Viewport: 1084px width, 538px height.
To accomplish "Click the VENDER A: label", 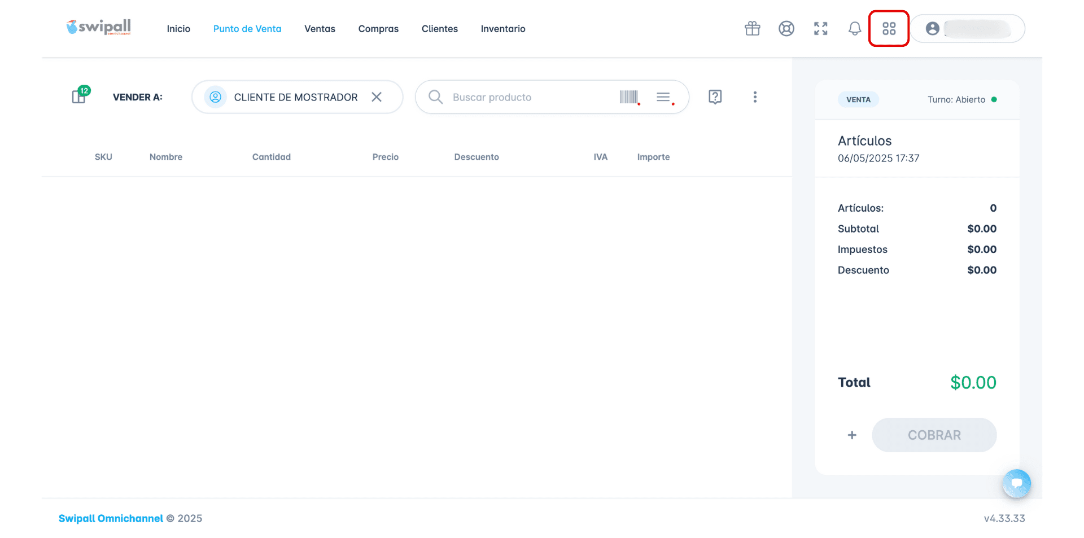I will 138,97.
